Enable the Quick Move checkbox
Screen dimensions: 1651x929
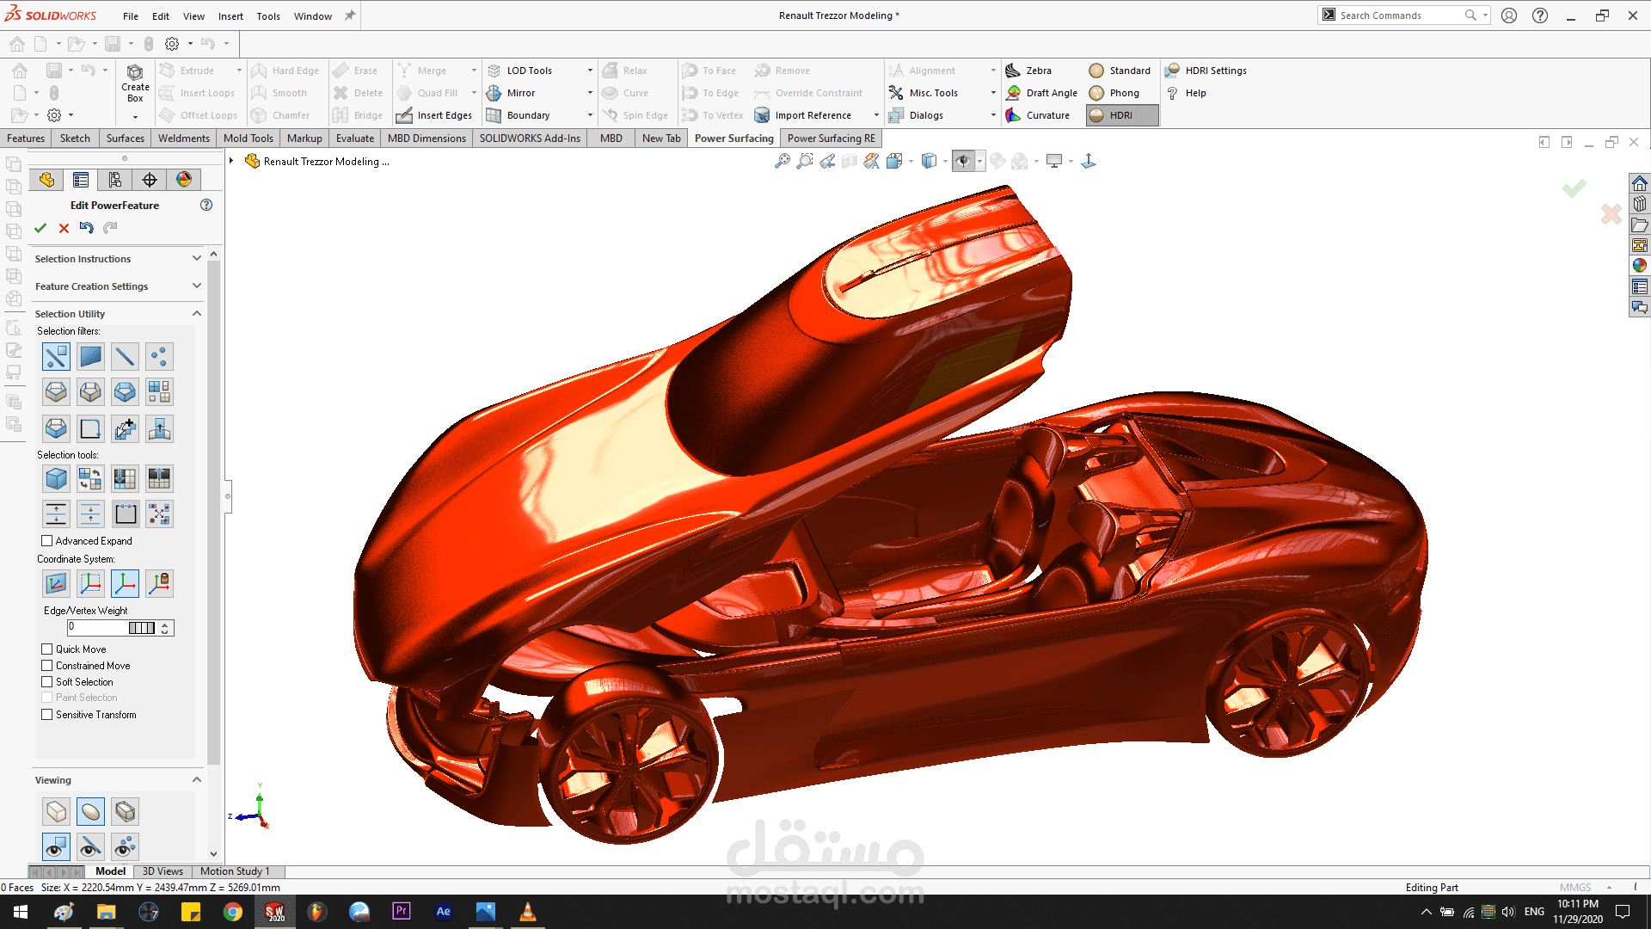tap(47, 649)
